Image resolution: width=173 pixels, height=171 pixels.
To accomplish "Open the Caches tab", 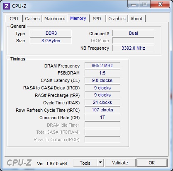I will 32,19.
